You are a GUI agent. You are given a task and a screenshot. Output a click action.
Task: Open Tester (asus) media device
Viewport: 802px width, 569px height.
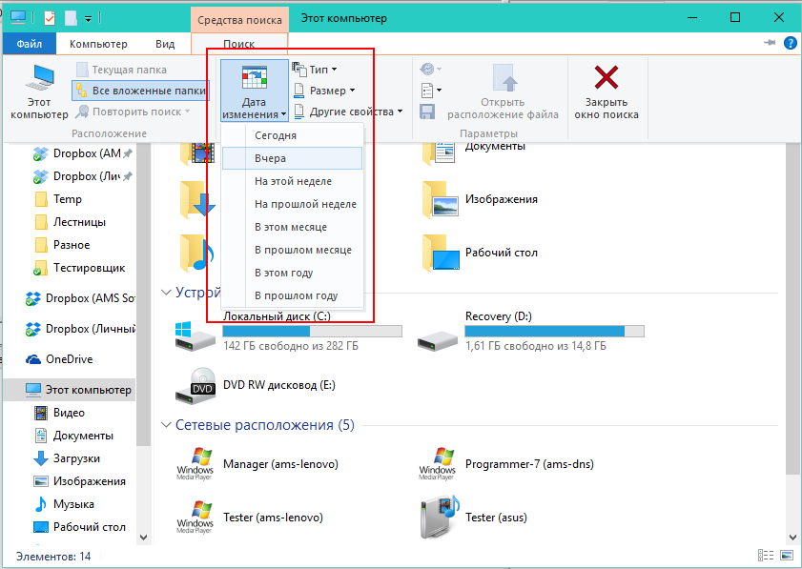pos(473,518)
